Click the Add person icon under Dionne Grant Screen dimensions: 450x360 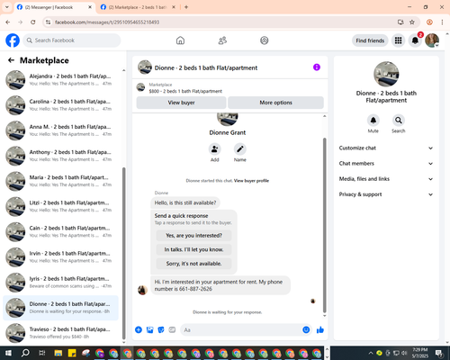point(215,149)
